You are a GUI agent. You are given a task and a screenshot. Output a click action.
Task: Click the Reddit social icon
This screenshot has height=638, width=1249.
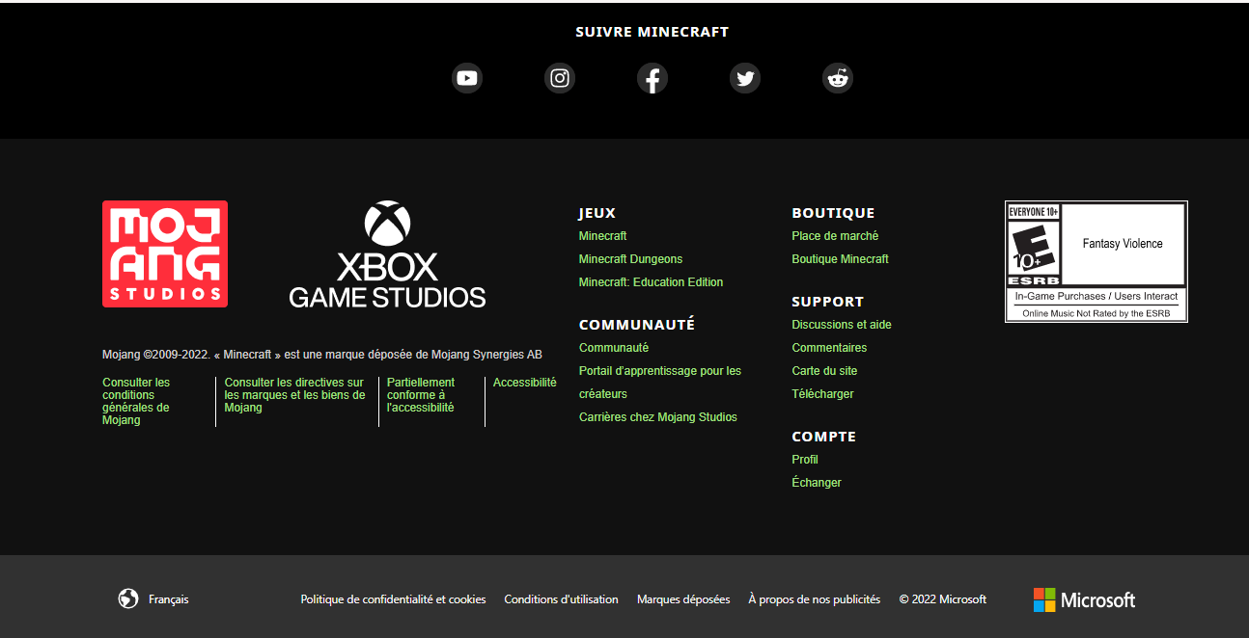pyautogui.click(x=838, y=78)
